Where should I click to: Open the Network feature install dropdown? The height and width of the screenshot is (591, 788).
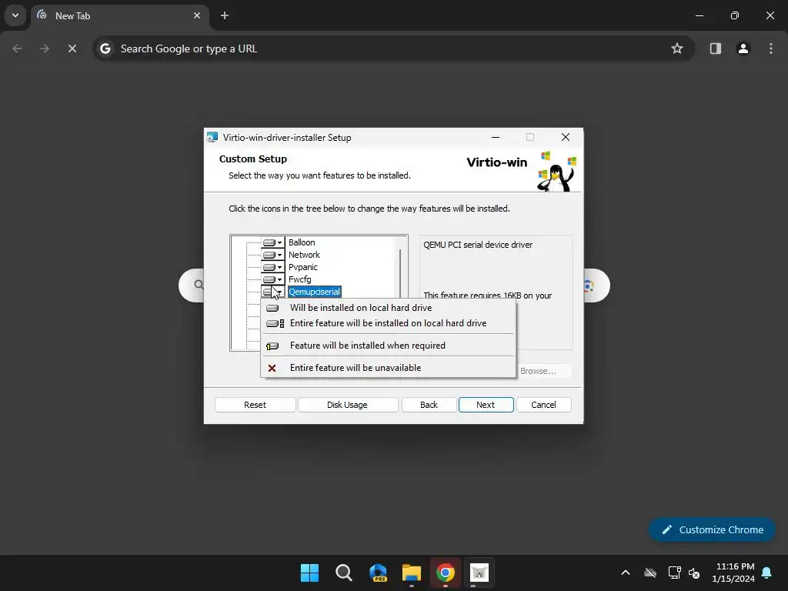point(273,255)
